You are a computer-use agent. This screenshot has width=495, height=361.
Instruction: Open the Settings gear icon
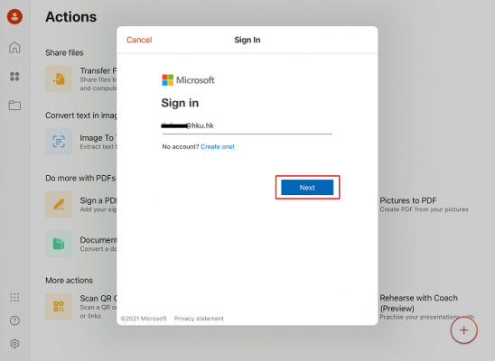[x=14, y=344]
